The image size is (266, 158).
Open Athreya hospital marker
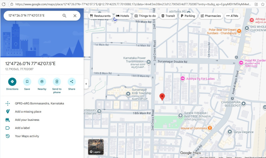point(252,20)
